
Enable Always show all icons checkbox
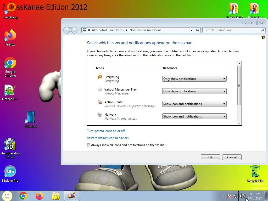pyautogui.click(x=88, y=145)
